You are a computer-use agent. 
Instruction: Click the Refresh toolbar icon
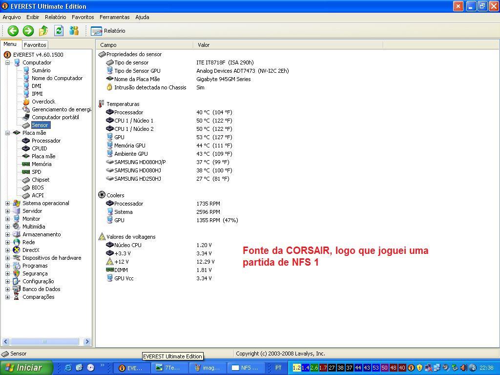59,31
